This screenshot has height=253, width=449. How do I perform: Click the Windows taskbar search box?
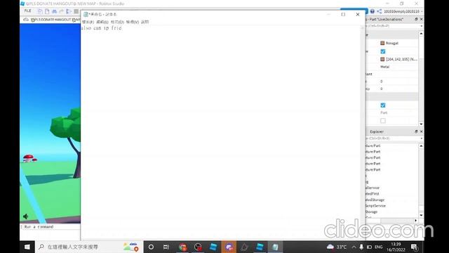coord(89,247)
